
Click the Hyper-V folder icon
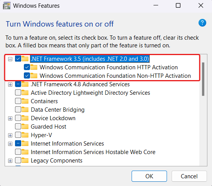coord(25,135)
